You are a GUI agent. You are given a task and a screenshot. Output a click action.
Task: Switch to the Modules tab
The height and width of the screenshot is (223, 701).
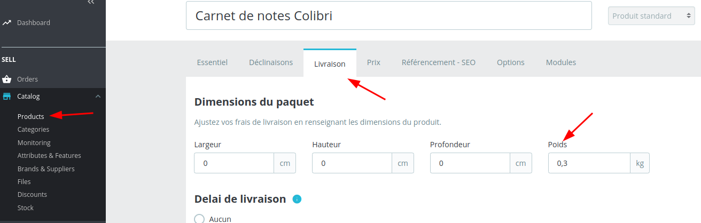(560, 62)
